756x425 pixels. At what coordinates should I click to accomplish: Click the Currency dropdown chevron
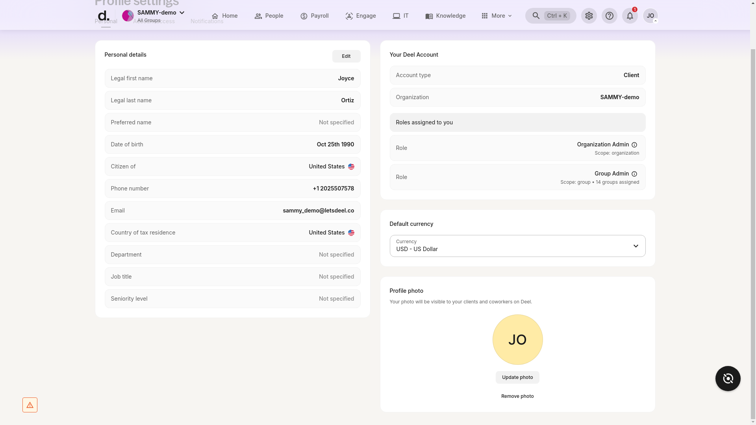pyautogui.click(x=636, y=246)
